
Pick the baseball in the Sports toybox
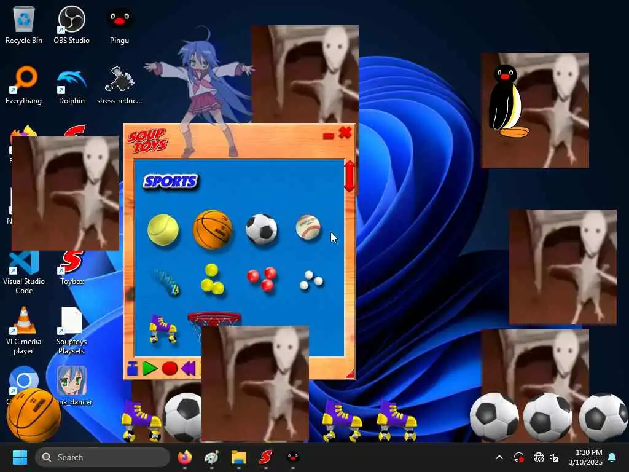308,227
